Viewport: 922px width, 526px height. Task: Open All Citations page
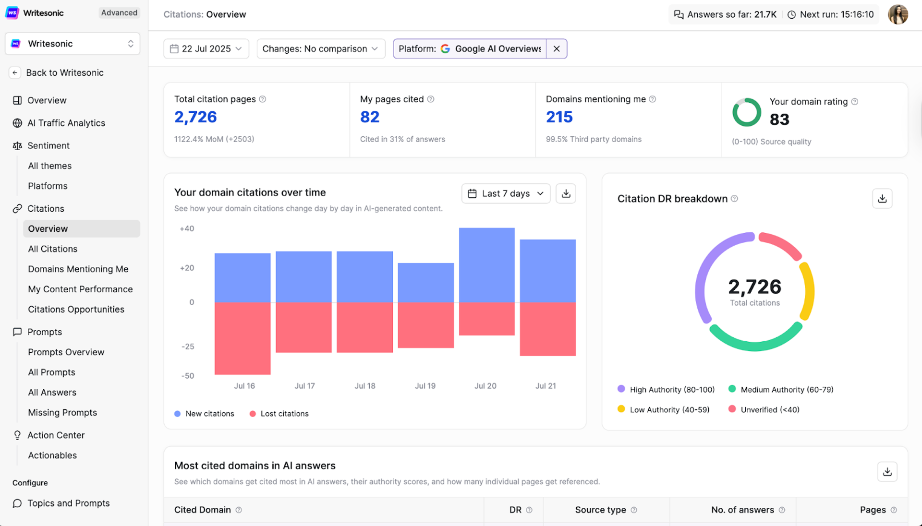pyautogui.click(x=52, y=249)
